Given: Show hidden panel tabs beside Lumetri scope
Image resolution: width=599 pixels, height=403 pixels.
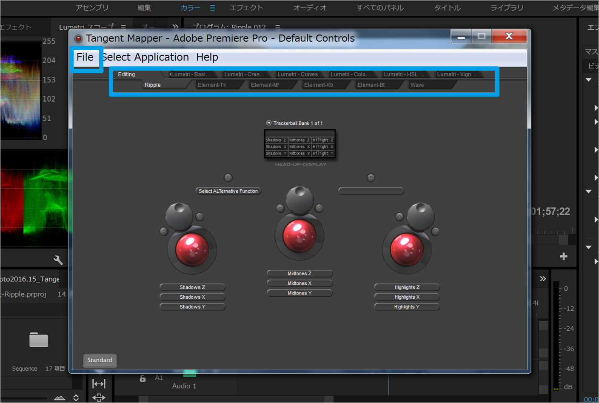Looking at the screenshot, I should click(x=175, y=26).
